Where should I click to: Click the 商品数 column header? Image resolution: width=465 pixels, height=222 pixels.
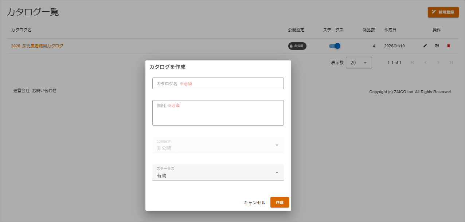point(369,30)
